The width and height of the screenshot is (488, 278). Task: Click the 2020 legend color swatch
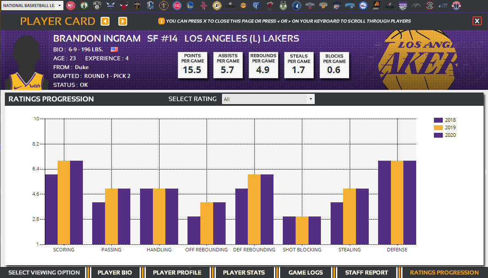tap(438, 135)
